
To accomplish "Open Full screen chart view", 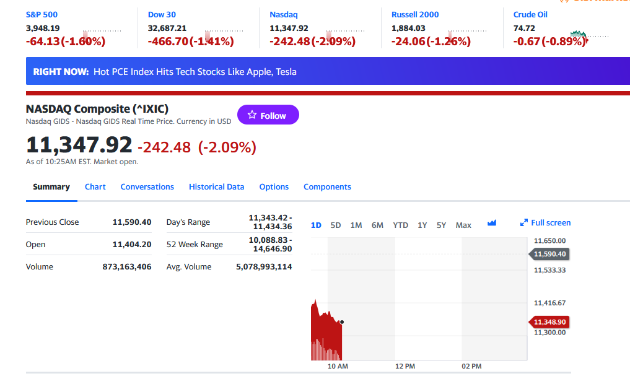I will [545, 222].
